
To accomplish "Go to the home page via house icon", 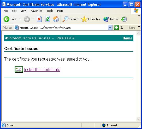I will tap(56, 19).
